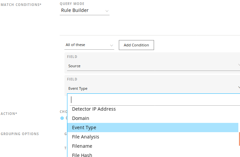Choose the Filename option
Viewport: 240px width, 157px height.
tap(82, 146)
